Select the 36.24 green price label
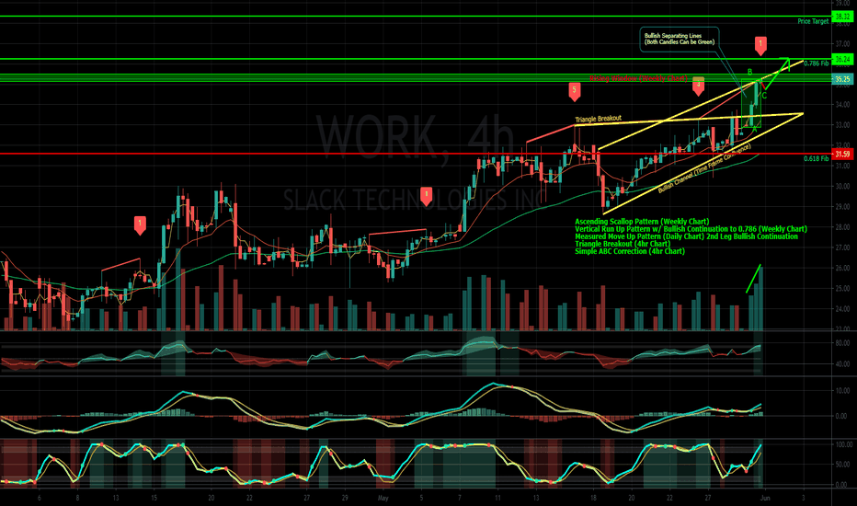 point(842,59)
